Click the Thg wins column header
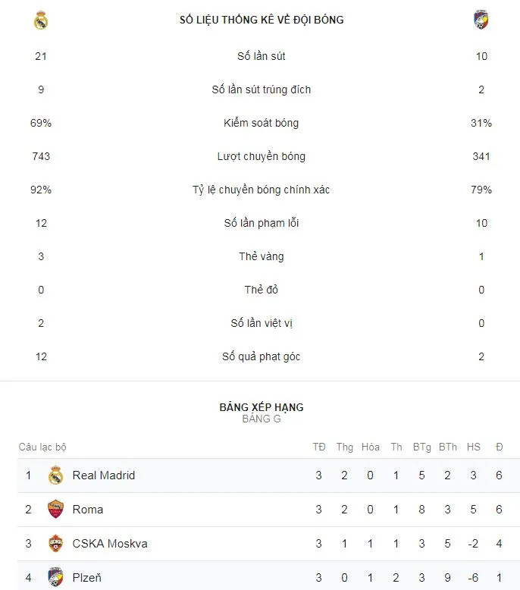 pyautogui.click(x=345, y=447)
